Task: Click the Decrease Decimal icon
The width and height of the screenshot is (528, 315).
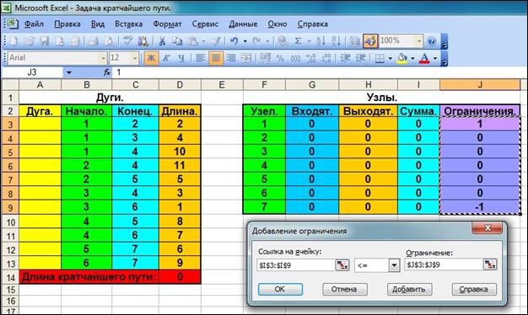Action: pyautogui.click(x=326, y=58)
